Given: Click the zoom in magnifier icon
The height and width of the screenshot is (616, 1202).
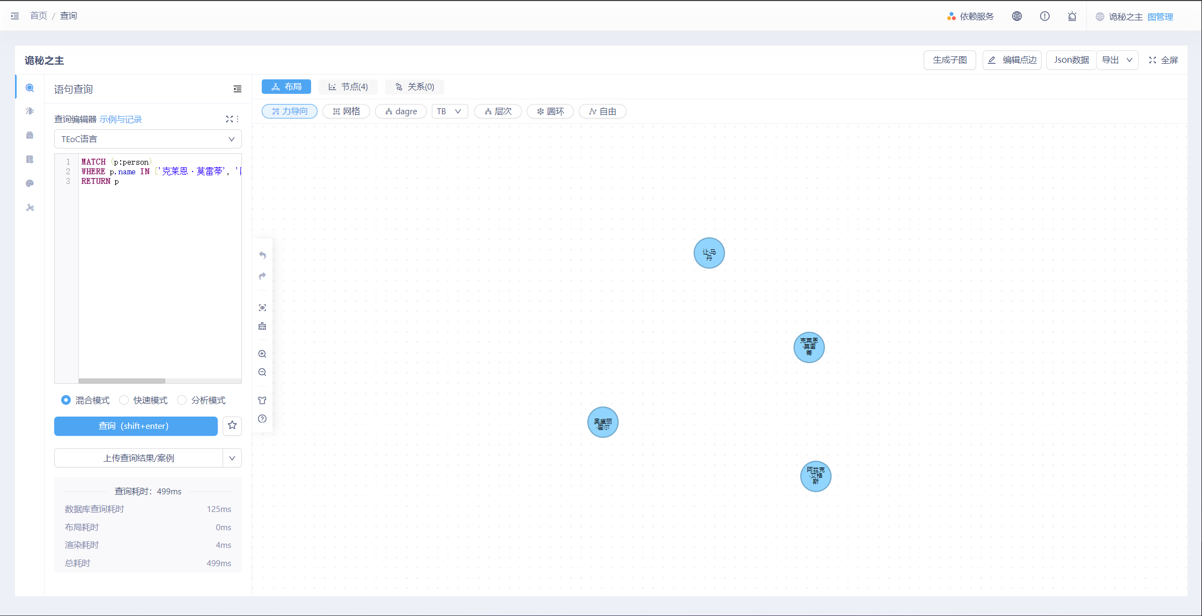Looking at the screenshot, I should point(262,354).
